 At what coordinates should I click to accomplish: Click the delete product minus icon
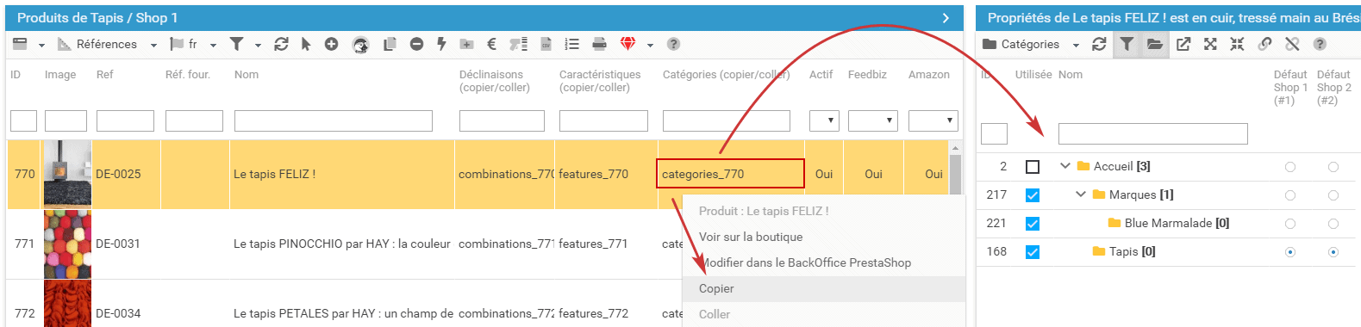pyautogui.click(x=416, y=44)
